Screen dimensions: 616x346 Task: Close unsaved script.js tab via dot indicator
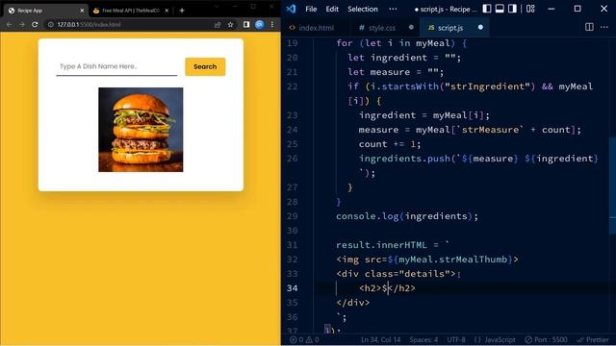pos(480,28)
